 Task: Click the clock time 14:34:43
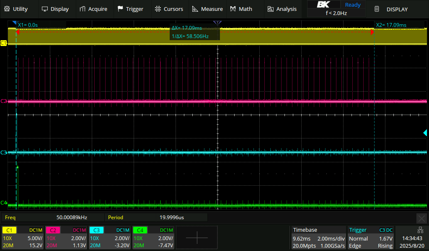point(412,238)
